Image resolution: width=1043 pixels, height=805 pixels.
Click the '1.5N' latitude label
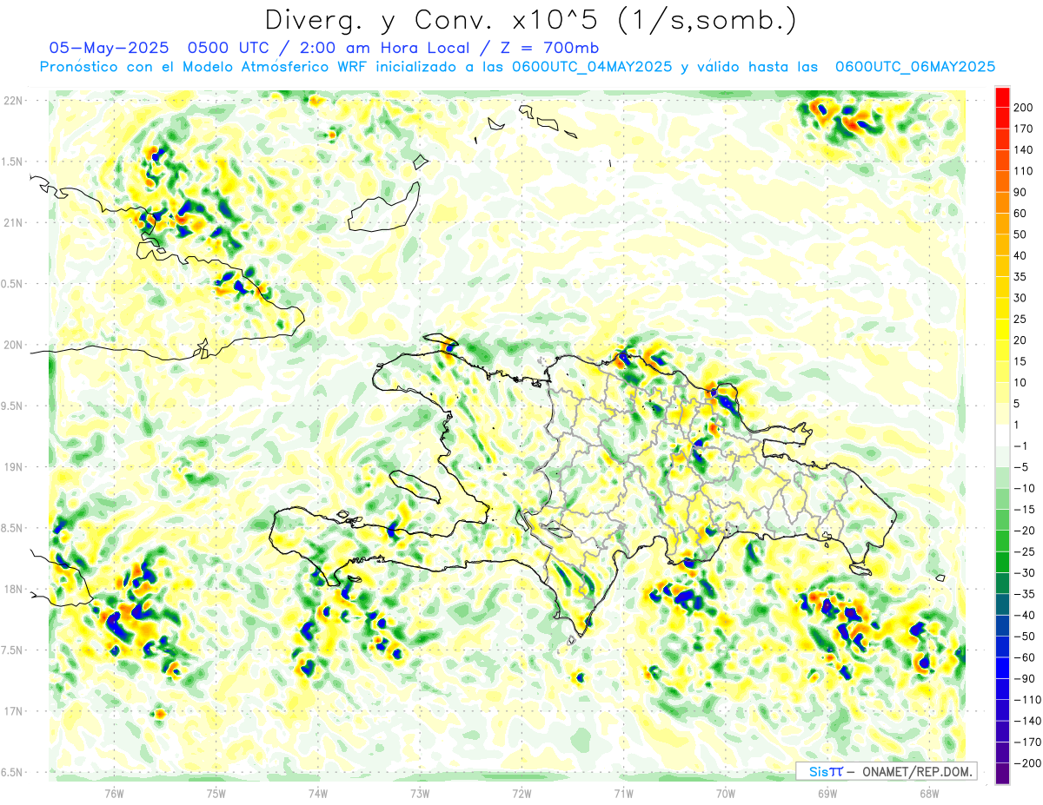[x=11, y=162]
